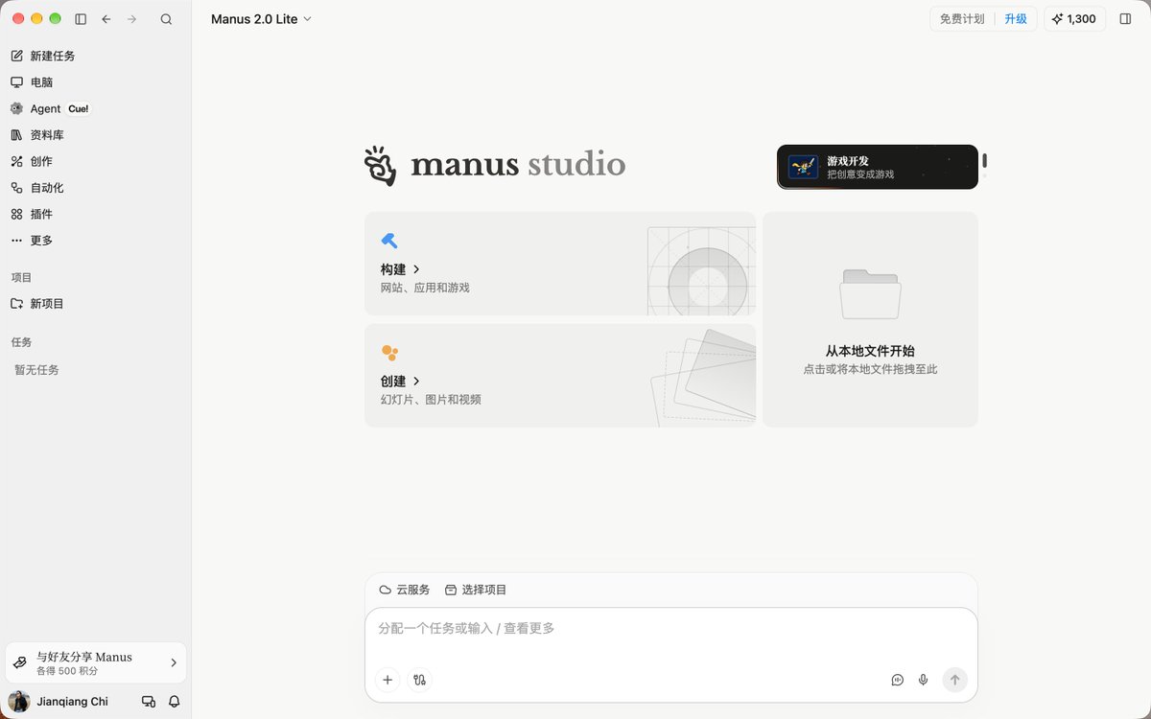Click the microphone voice input icon

[x=924, y=680]
